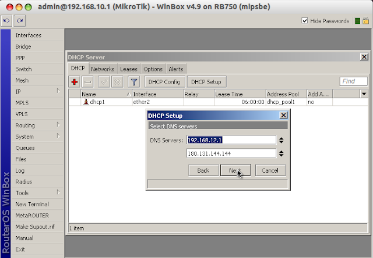Open Radius in the sidebar
Viewport: 373px width, 258px height.
click(37, 182)
